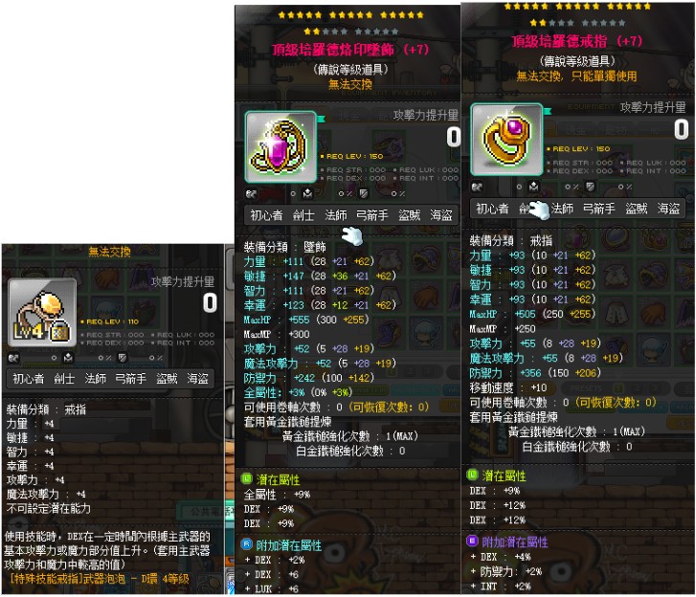
Task: Click the green 潛在屬性 badge on pendant tooltip
Action: click(x=246, y=479)
